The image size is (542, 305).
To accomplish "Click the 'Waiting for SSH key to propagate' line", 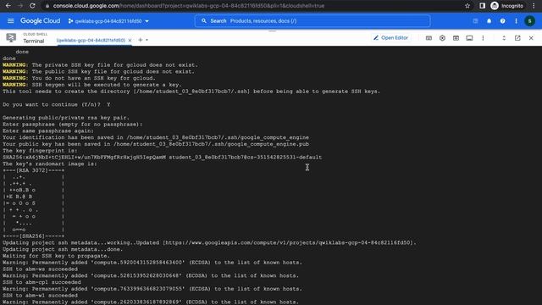I will (56, 256).
